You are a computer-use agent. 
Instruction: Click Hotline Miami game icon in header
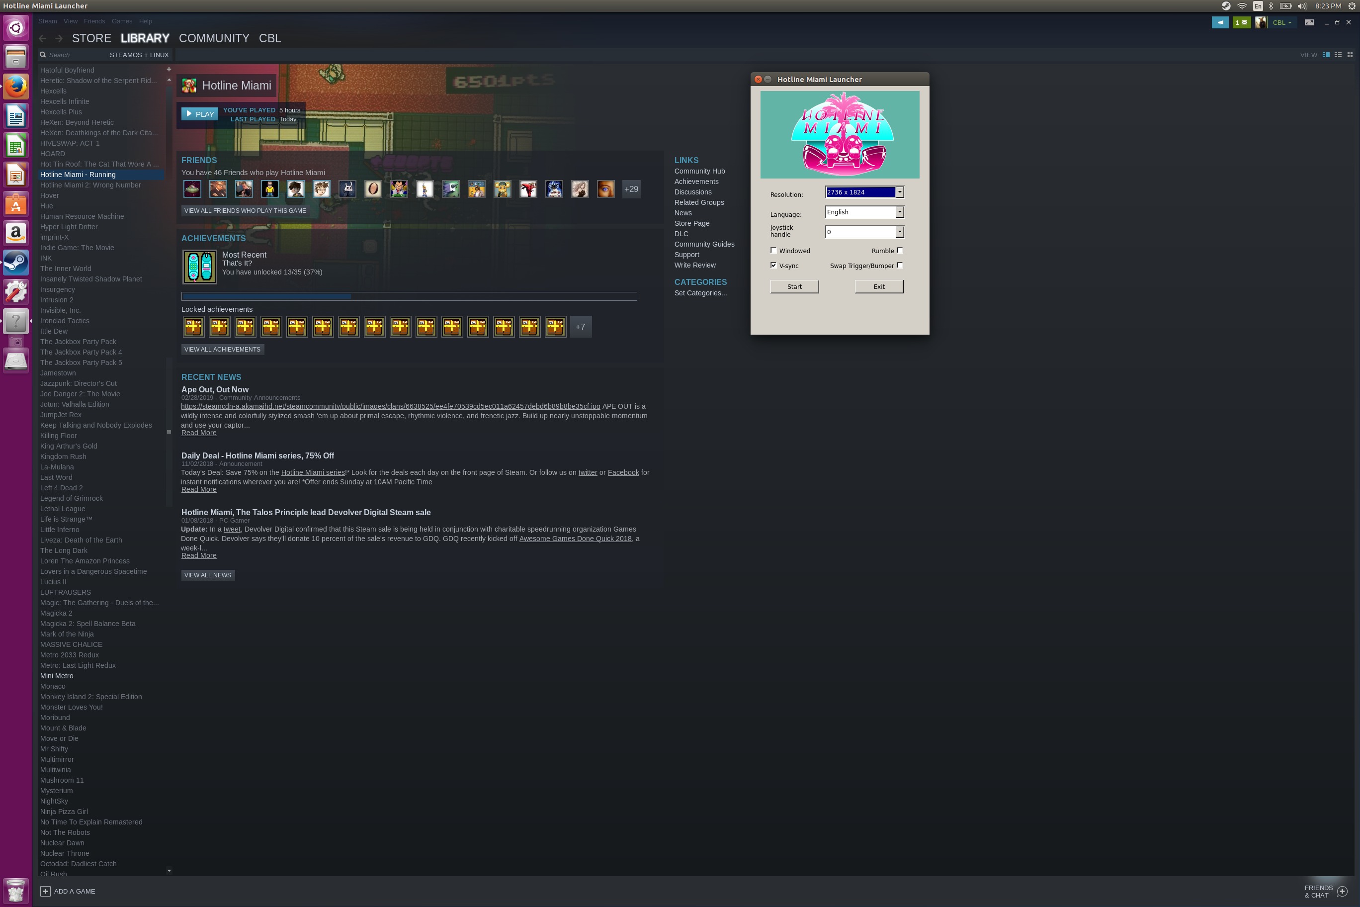[189, 86]
